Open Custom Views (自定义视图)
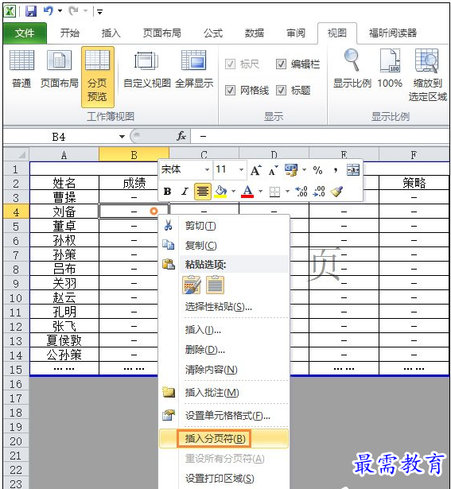451x489 pixels. pos(147,69)
